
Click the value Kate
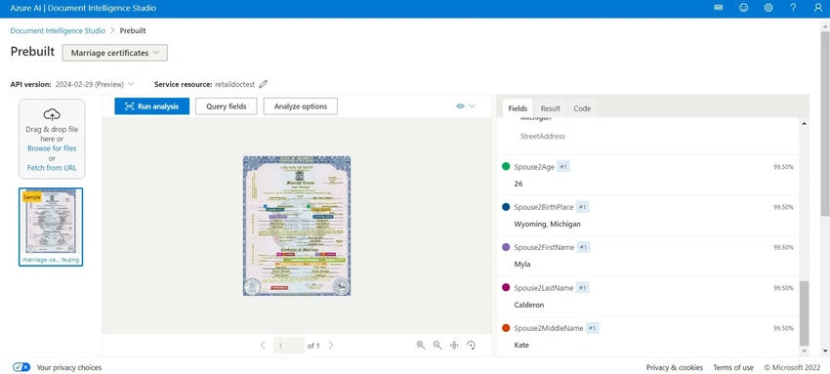tap(521, 346)
